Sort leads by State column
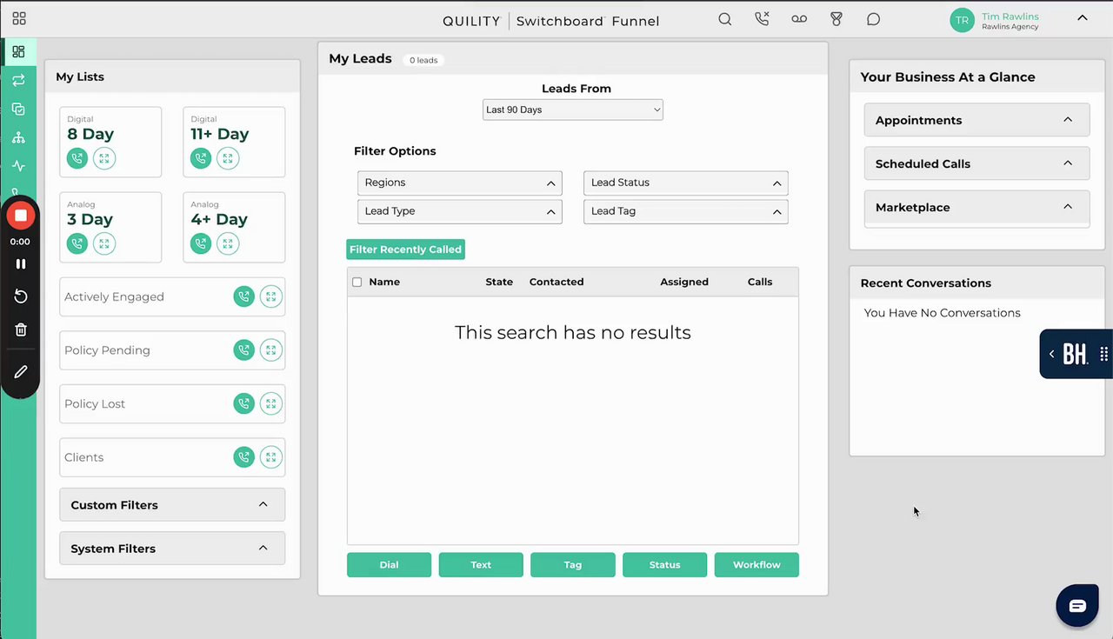Image resolution: width=1113 pixels, height=639 pixels. click(x=499, y=282)
